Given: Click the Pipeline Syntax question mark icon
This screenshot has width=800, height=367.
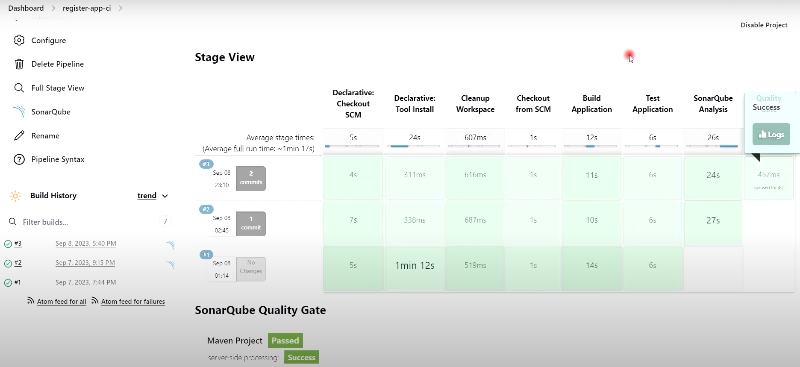Looking at the screenshot, I should pos(19,159).
